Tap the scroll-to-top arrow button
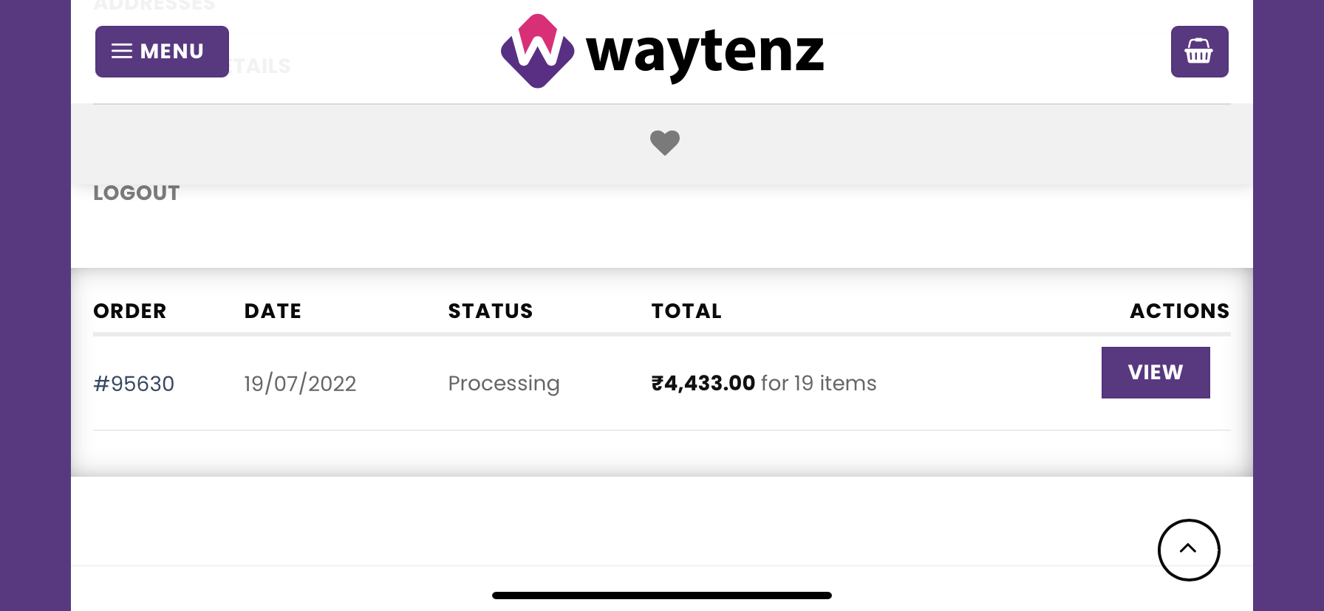 tap(1188, 550)
